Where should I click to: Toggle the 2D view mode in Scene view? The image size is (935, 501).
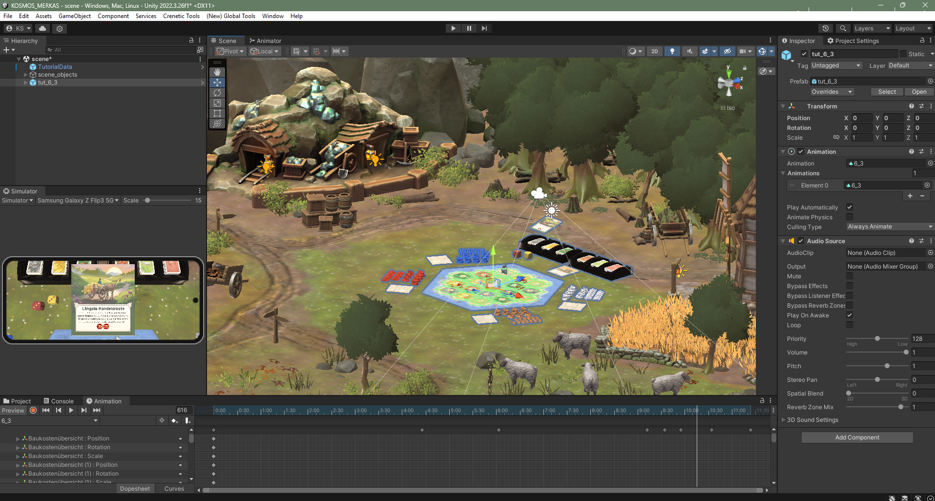[x=654, y=51]
